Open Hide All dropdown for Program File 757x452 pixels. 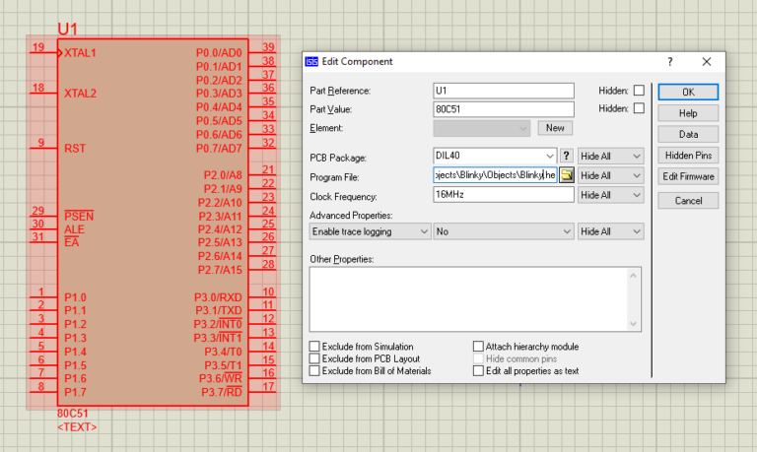point(610,175)
